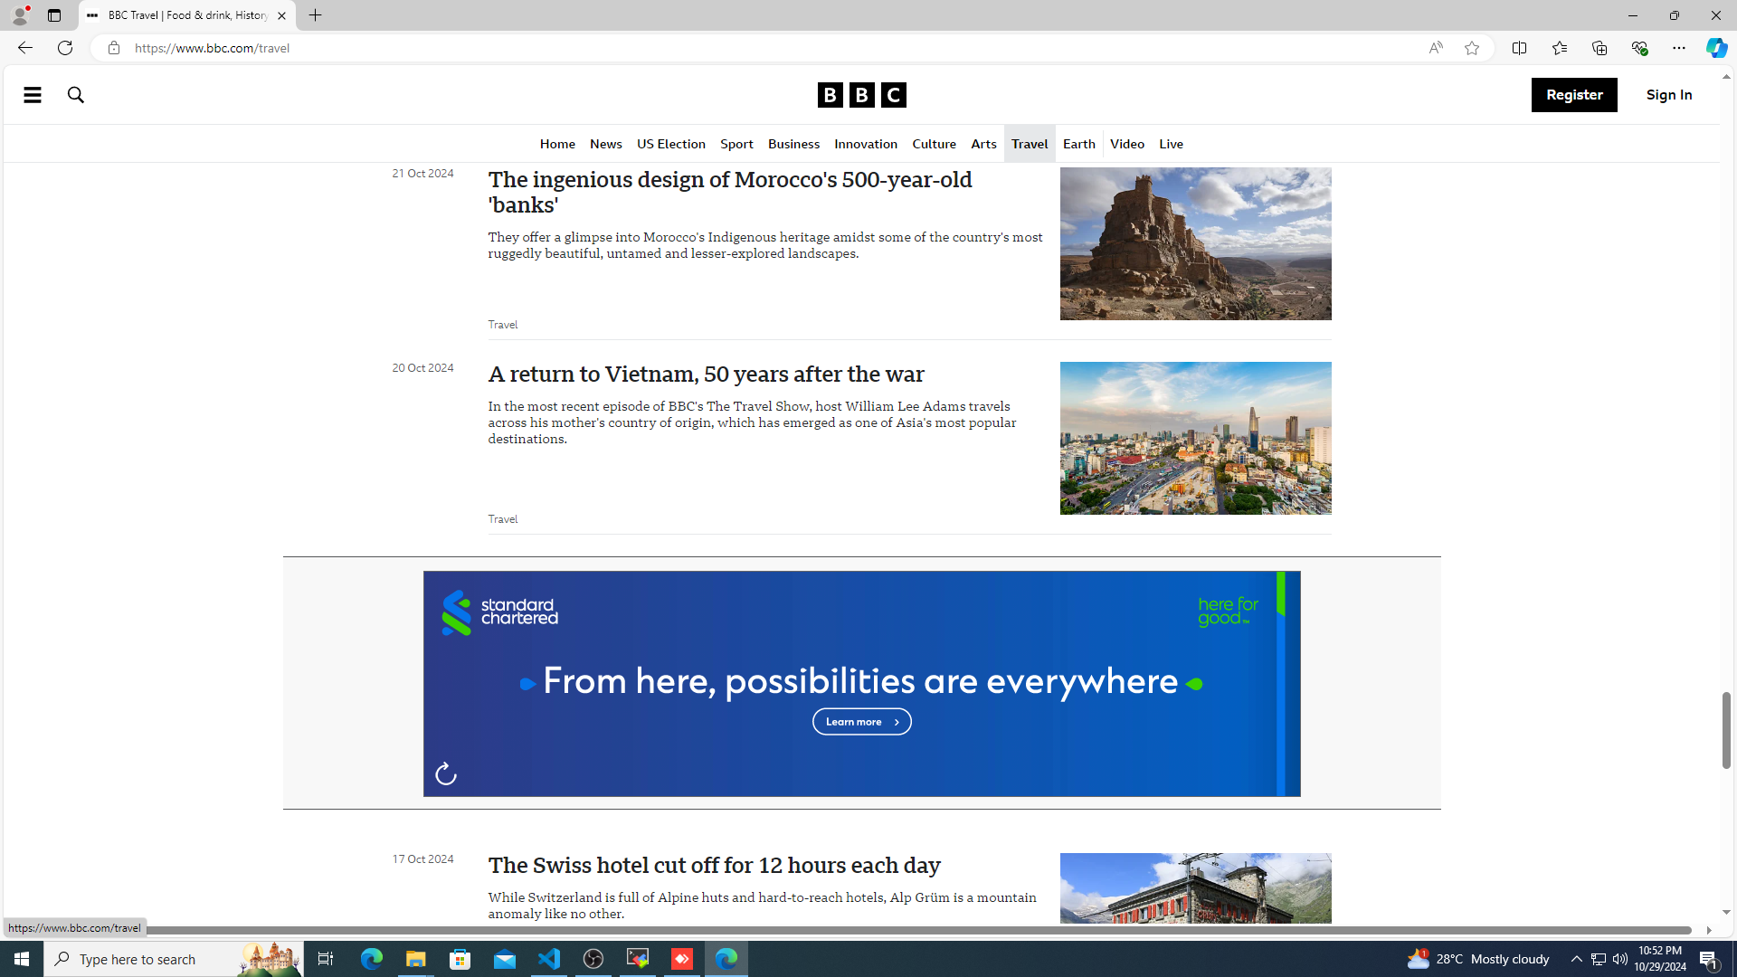1737x977 pixels.
Task: View site information lock icon
Action: pyautogui.click(x=113, y=48)
